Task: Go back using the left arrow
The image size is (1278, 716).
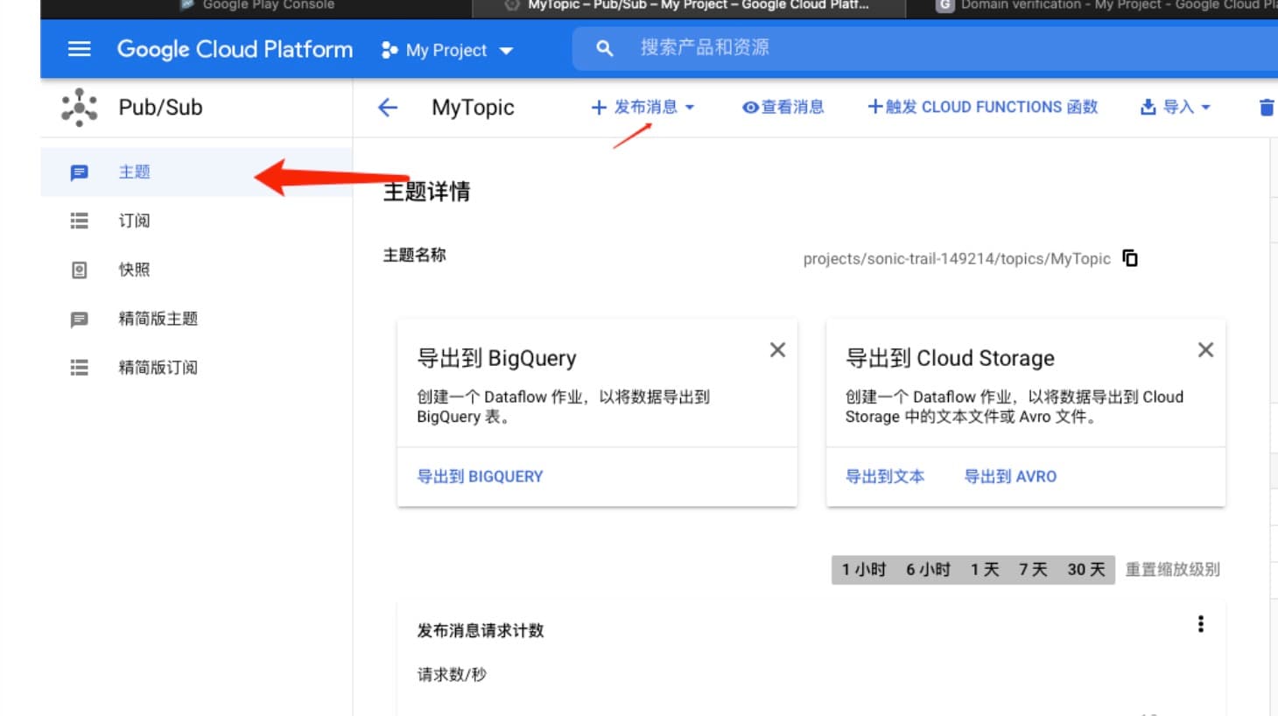Action: tap(388, 108)
